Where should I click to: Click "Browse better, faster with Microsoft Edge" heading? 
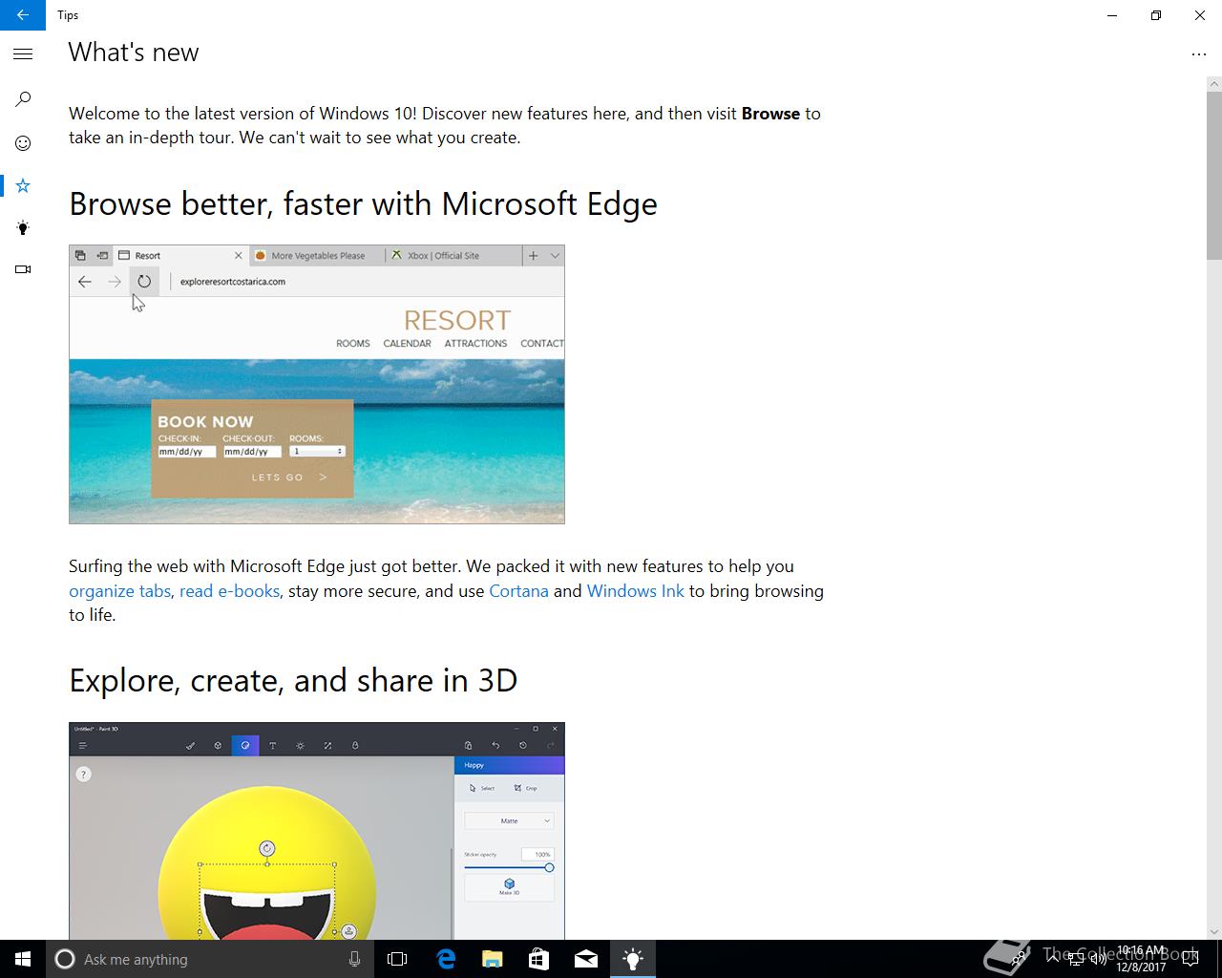coord(363,203)
